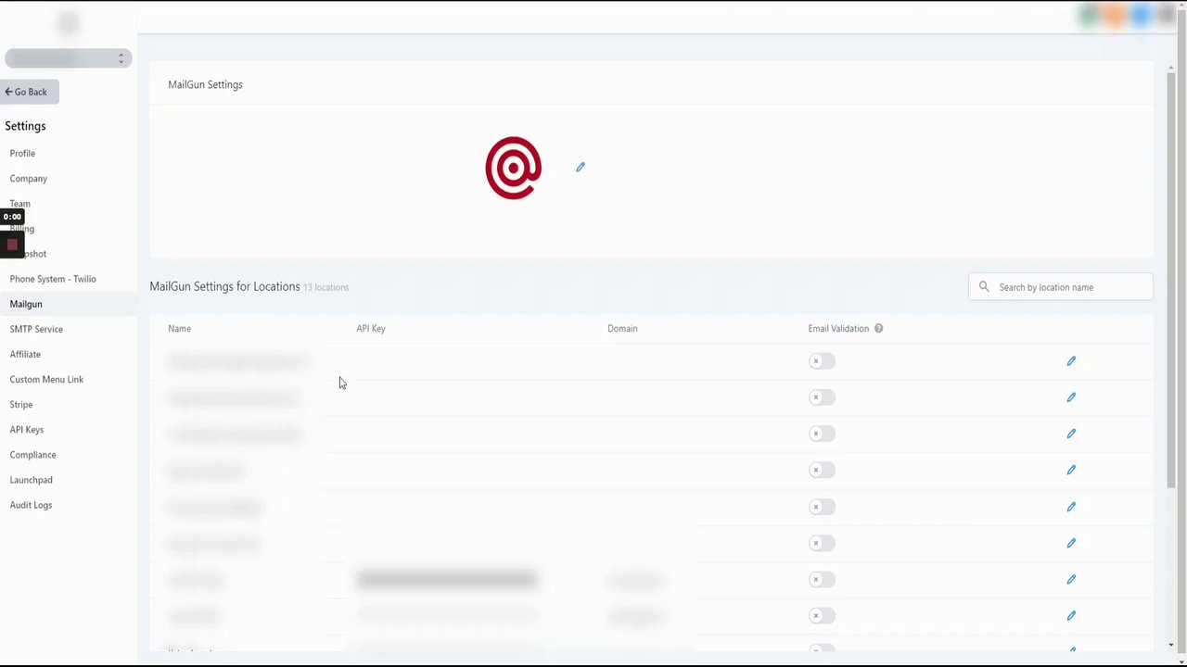Image resolution: width=1187 pixels, height=667 pixels.
Task: Open Profile settings in the sidebar
Action: (x=22, y=153)
